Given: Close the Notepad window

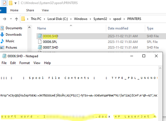Looking at the screenshot, I should [156, 56].
